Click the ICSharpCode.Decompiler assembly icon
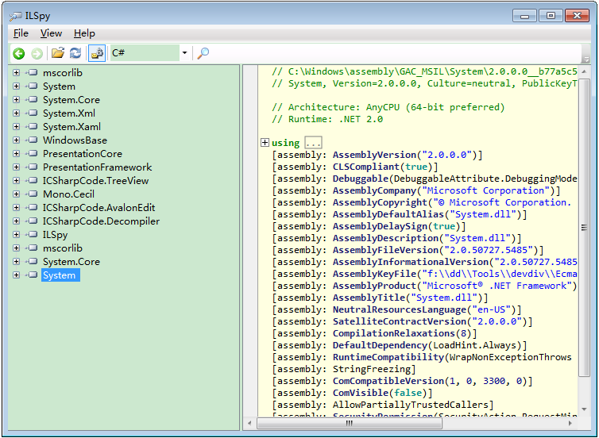599x438 pixels. [x=32, y=221]
